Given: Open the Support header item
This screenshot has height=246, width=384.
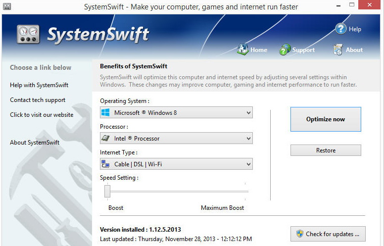Looking at the screenshot, I should point(303,50).
